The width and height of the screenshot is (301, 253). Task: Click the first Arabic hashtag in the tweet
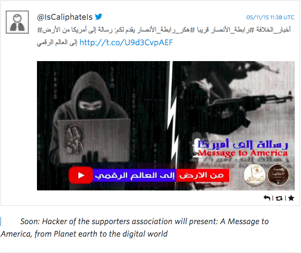click(273, 30)
